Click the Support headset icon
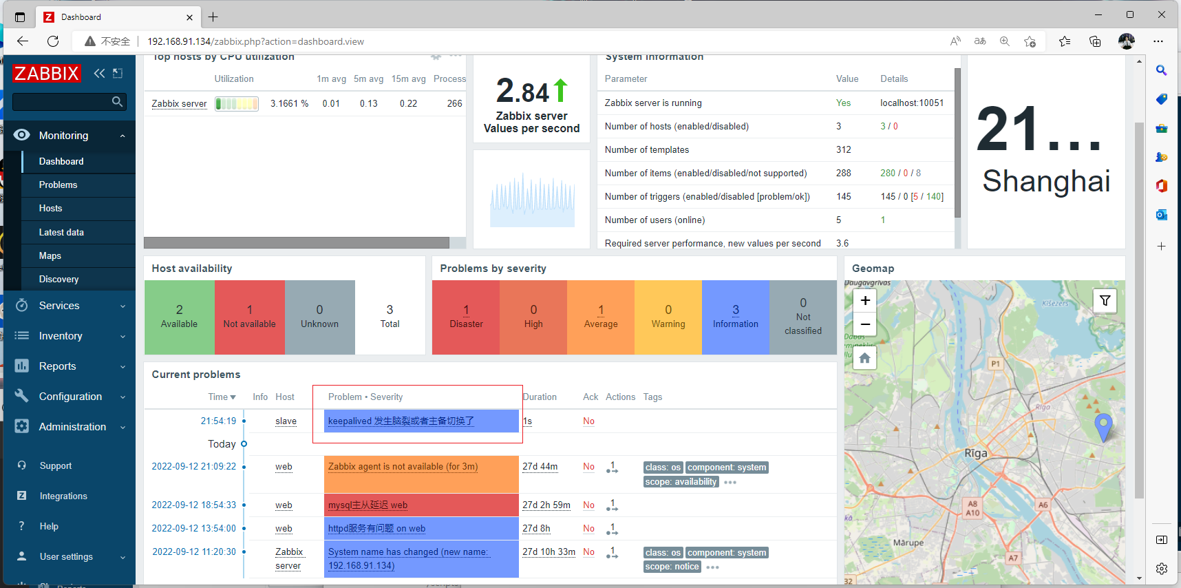The image size is (1181, 588). point(22,465)
